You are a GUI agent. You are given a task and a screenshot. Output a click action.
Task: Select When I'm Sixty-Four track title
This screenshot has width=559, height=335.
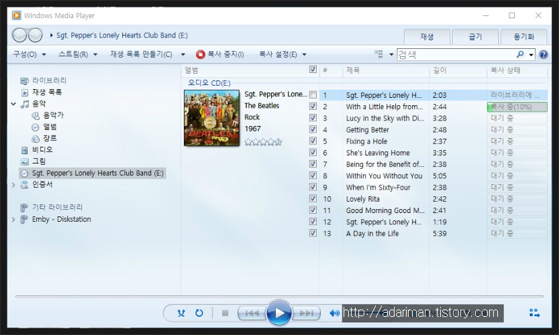(x=378, y=188)
